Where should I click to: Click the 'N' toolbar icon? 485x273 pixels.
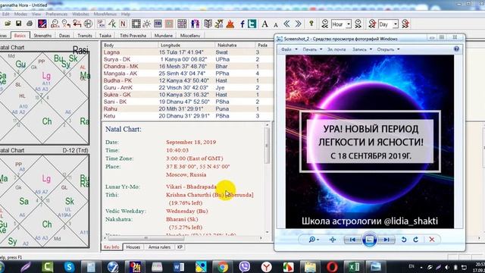(x=123, y=24)
